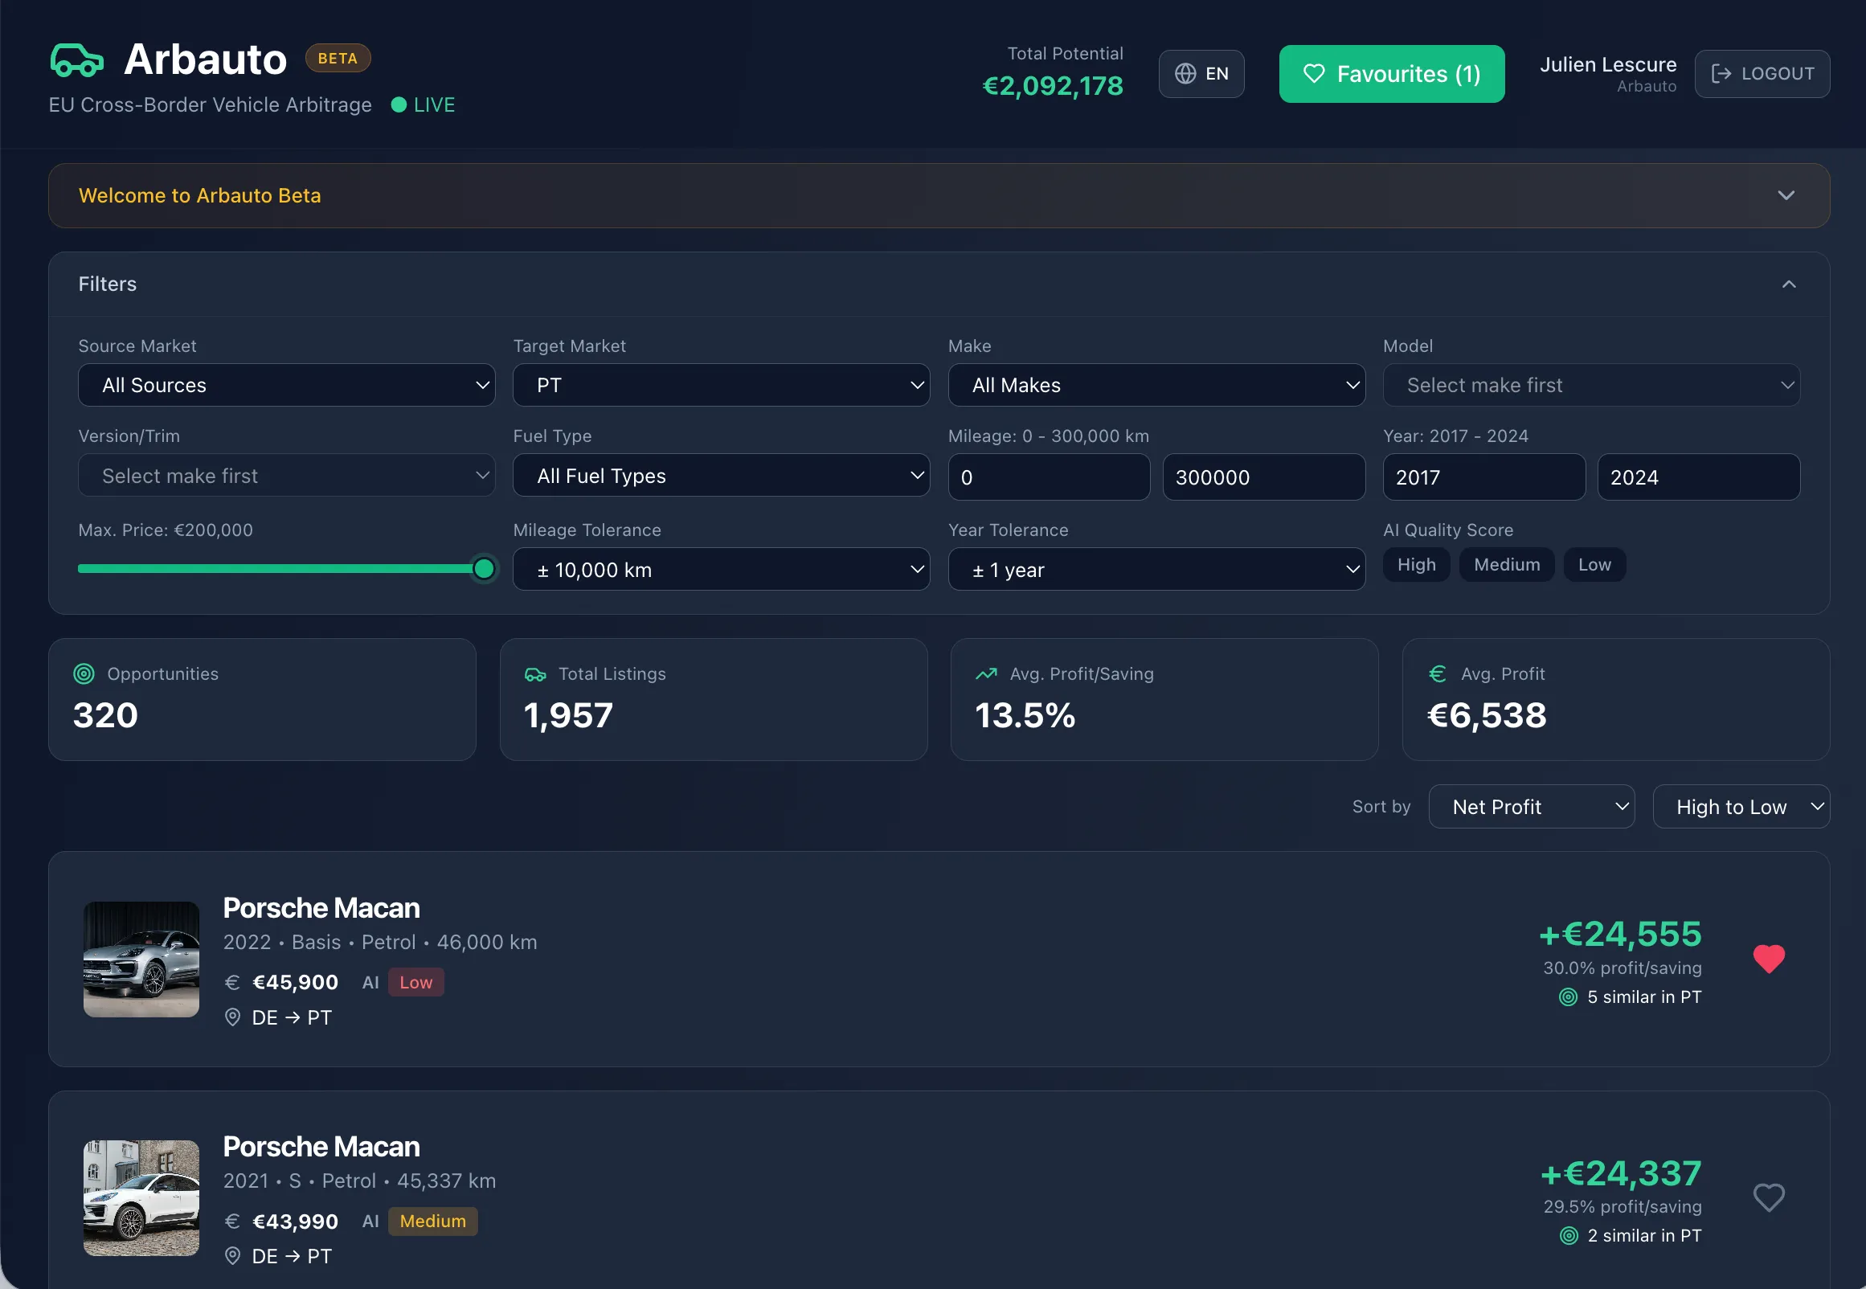Click the year from 2017 field
Screen dimensions: 1866x1289
(1483, 477)
